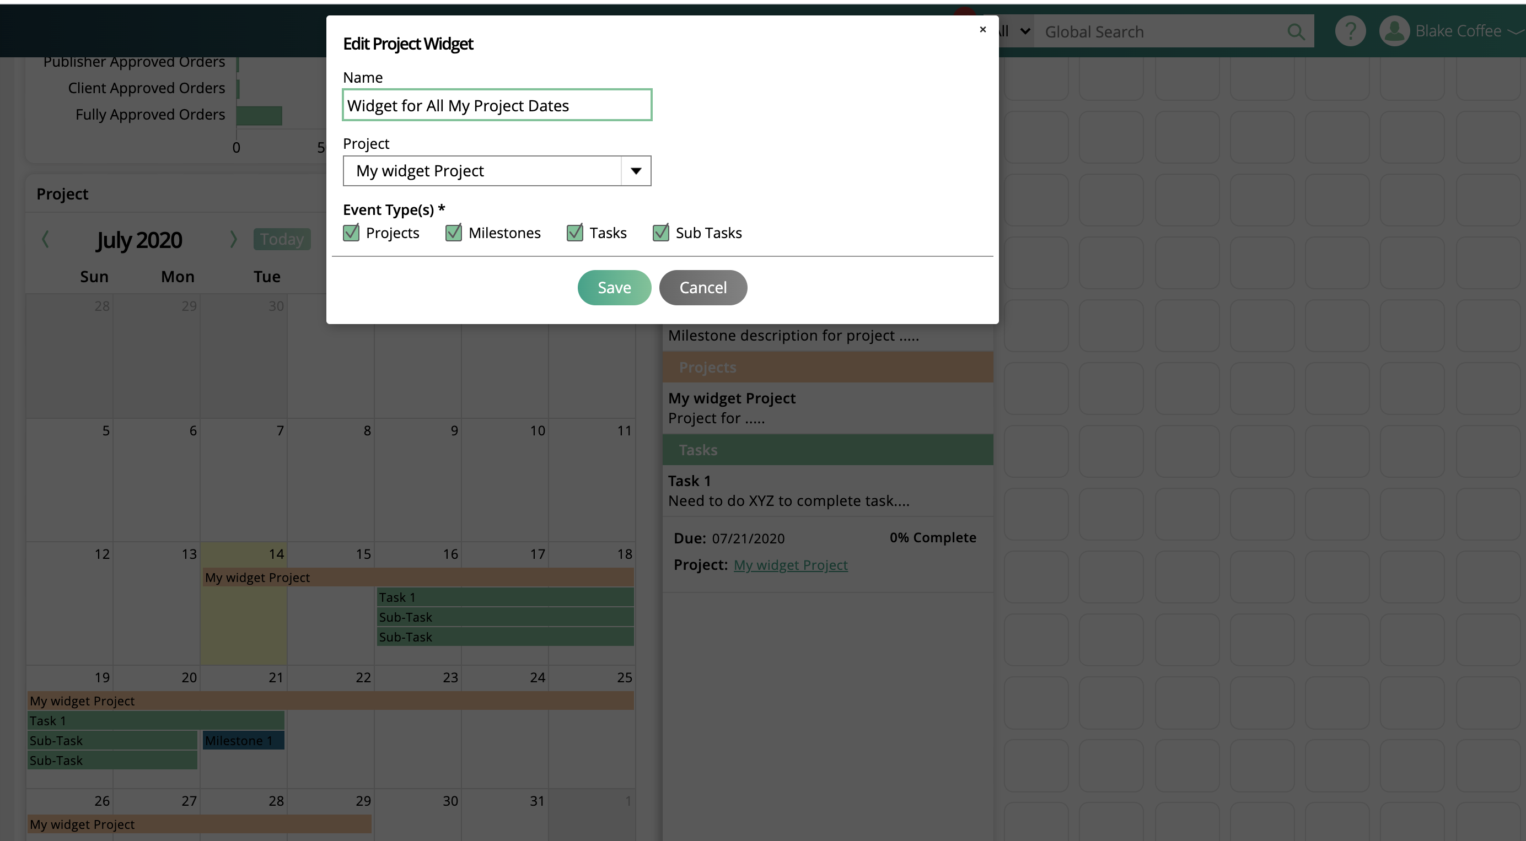Viewport: 1526px width, 841px height.
Task: Click My widget Project heading in details
Action: click(x=732, y=398)
